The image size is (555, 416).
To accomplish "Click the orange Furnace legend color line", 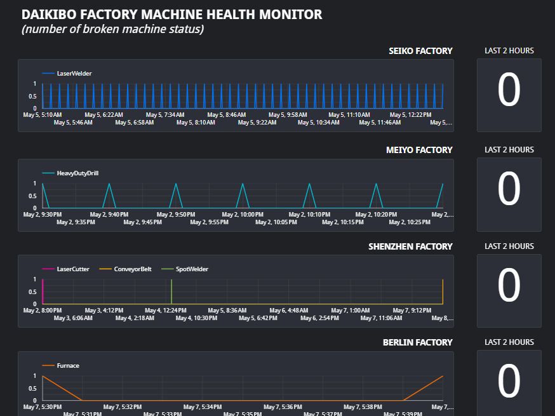I will (x=48, y=366).
